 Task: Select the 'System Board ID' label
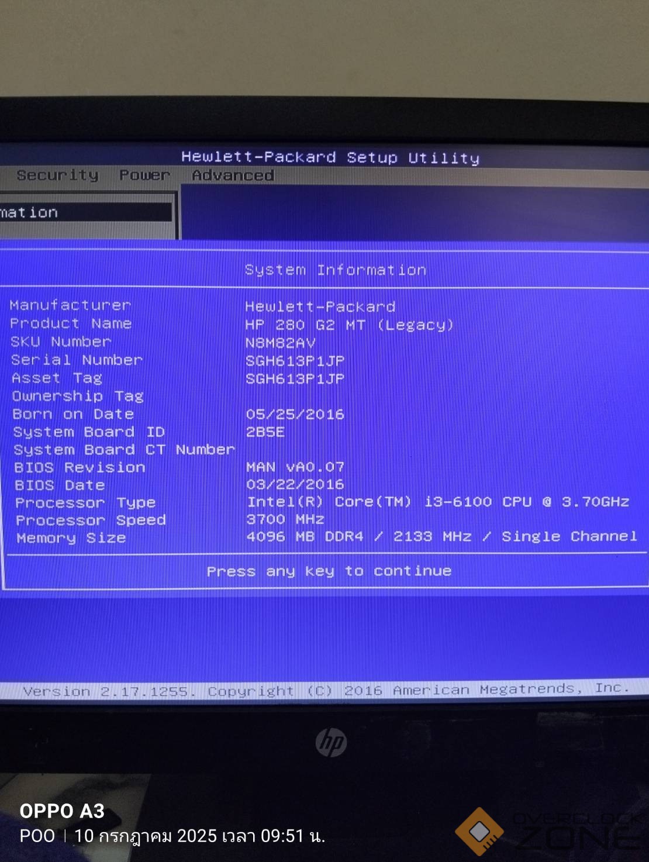pos(89,432)
